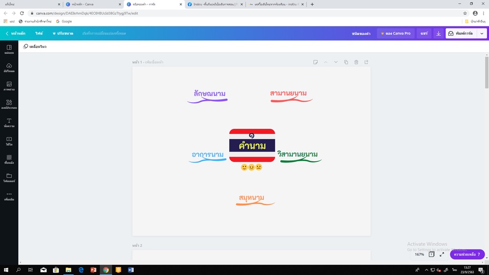Select the สมุหนาม orange text element
Screen dimensions: 489x275
(251, 198)
